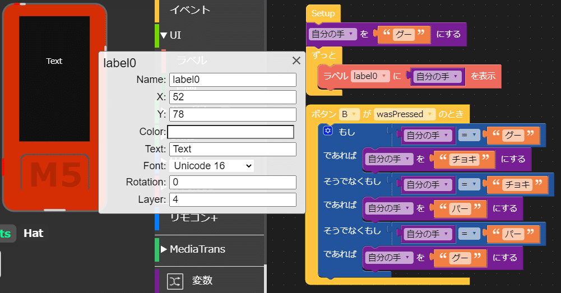Click the チョキ text value in the first であれば block
The image size is (561, 293).
(464, 159)
